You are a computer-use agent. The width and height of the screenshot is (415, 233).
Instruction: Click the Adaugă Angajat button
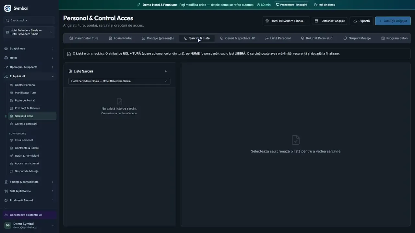(393, 21)
